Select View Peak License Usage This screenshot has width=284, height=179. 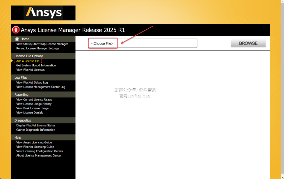32,108
